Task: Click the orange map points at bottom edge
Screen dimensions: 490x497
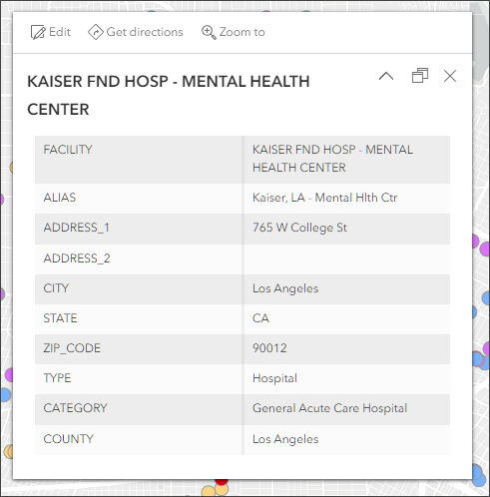Action: (x=216, y=490)
